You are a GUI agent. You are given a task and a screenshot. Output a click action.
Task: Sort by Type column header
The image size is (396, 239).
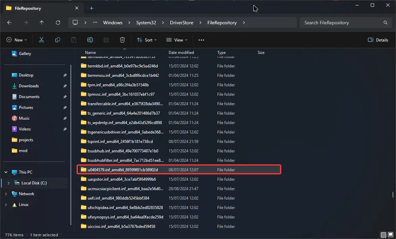(x=222, y=53)
